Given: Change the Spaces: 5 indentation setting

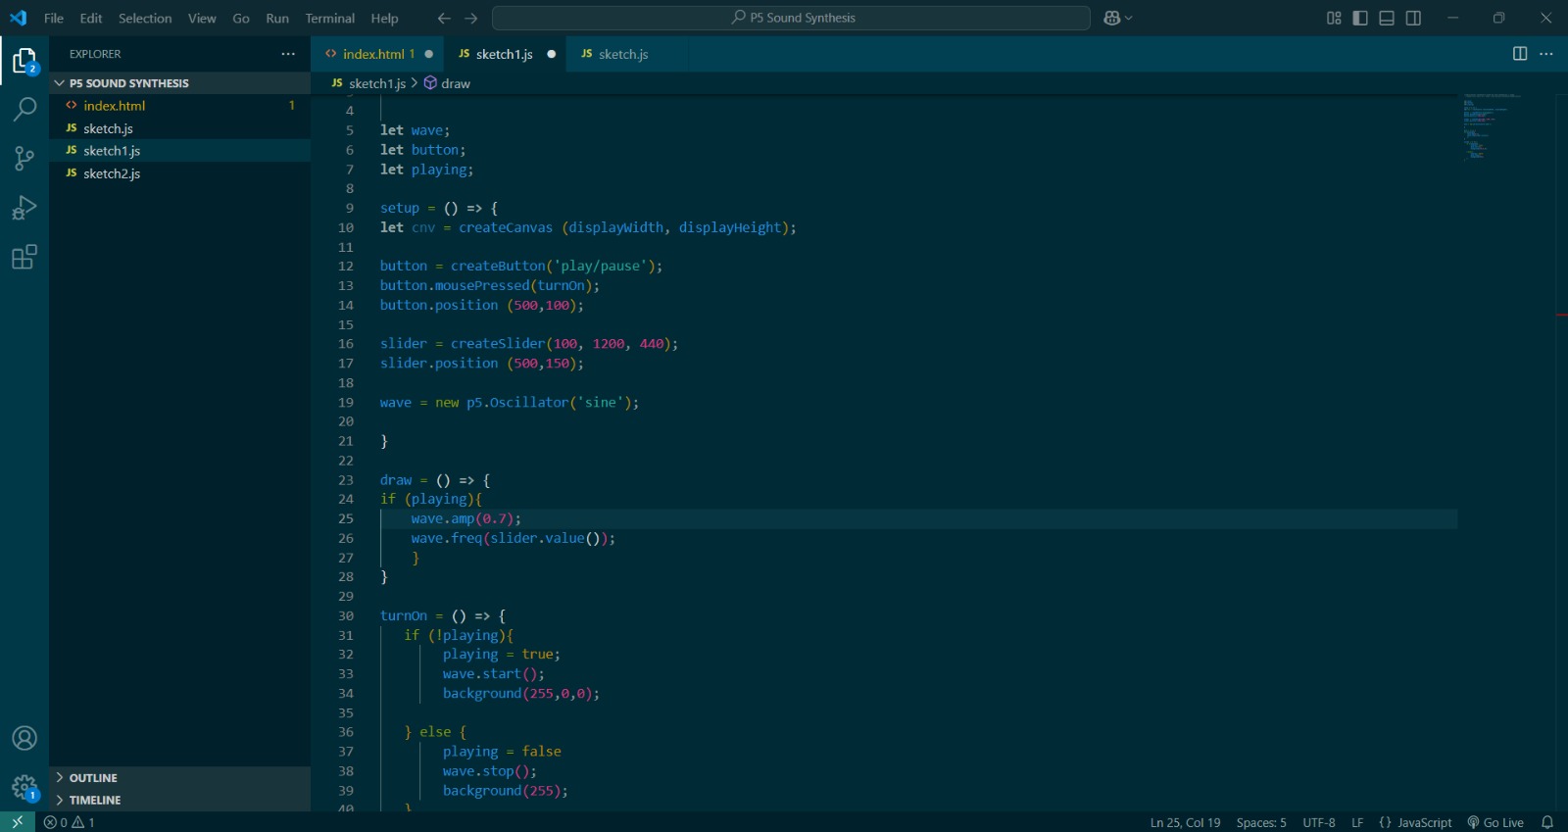Looking at the screenshot, I should (1261, 822).
